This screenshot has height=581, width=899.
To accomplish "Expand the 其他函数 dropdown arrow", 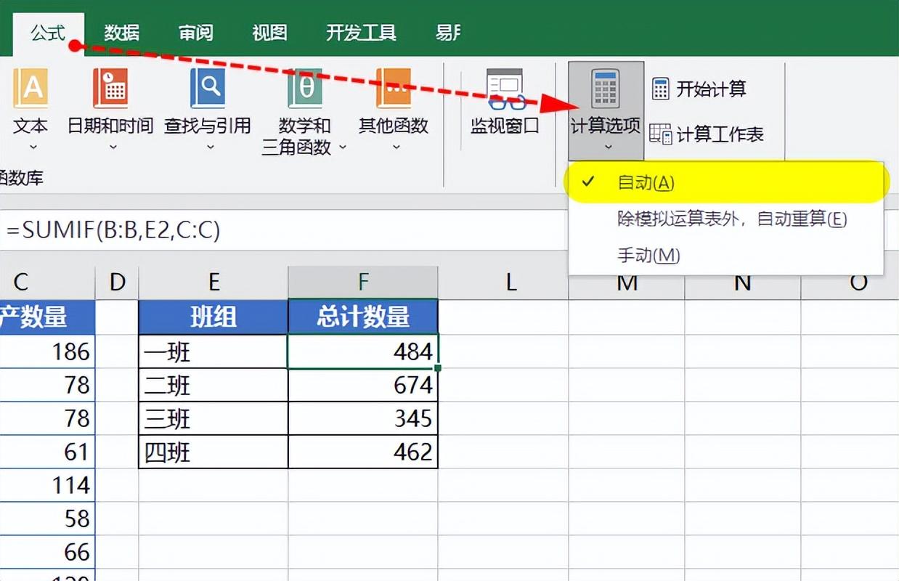I will coord(396,147).
